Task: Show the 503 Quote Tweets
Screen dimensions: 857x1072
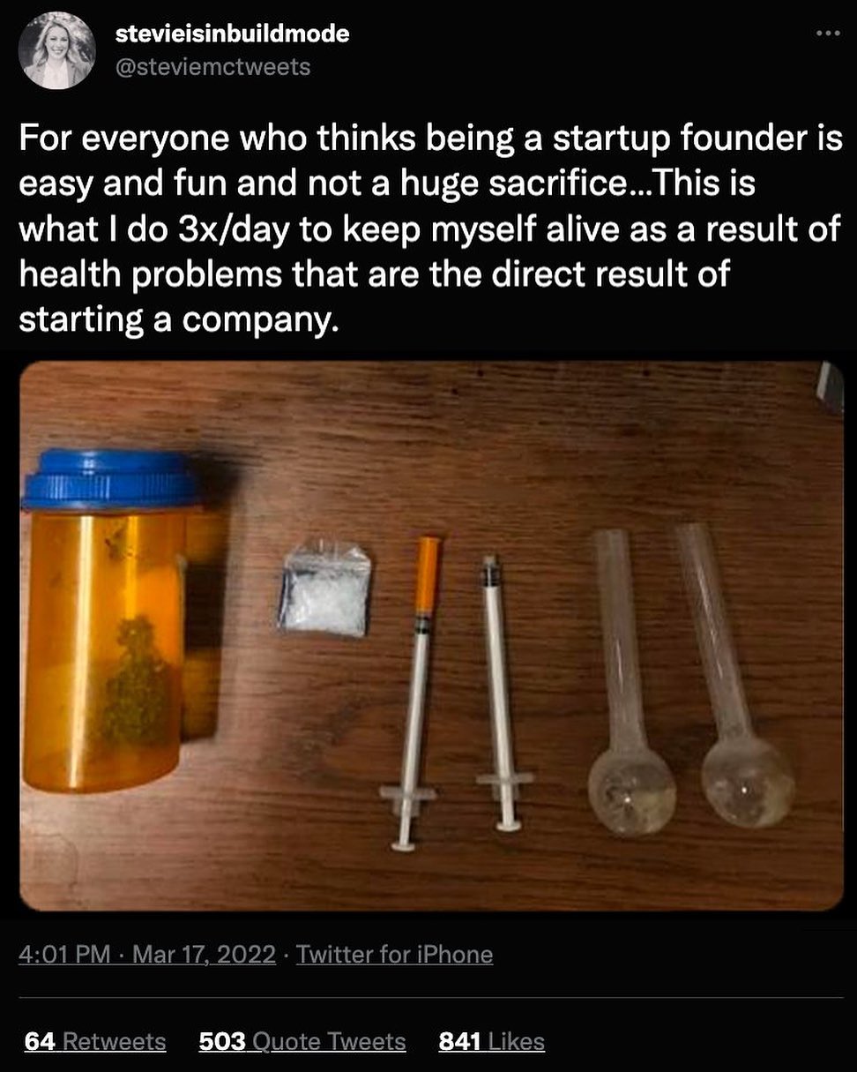Action: (302, 1041)
